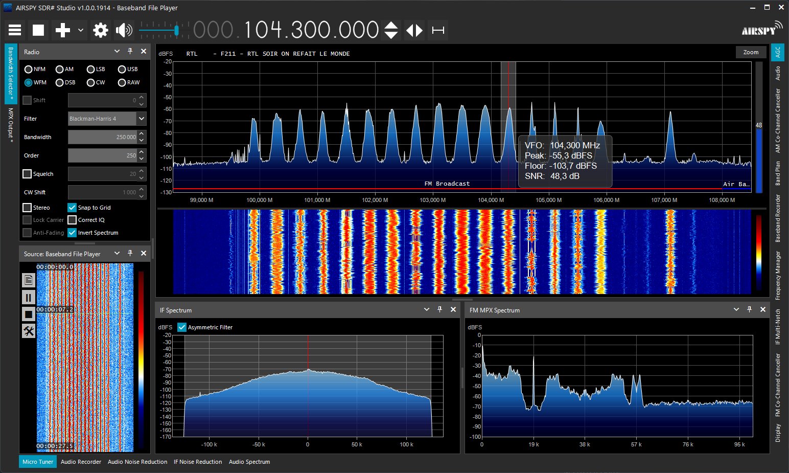The height and width of the screenshot is (473, 789).
Task: Open the Filter type dropdown
Action: [107, 119]
